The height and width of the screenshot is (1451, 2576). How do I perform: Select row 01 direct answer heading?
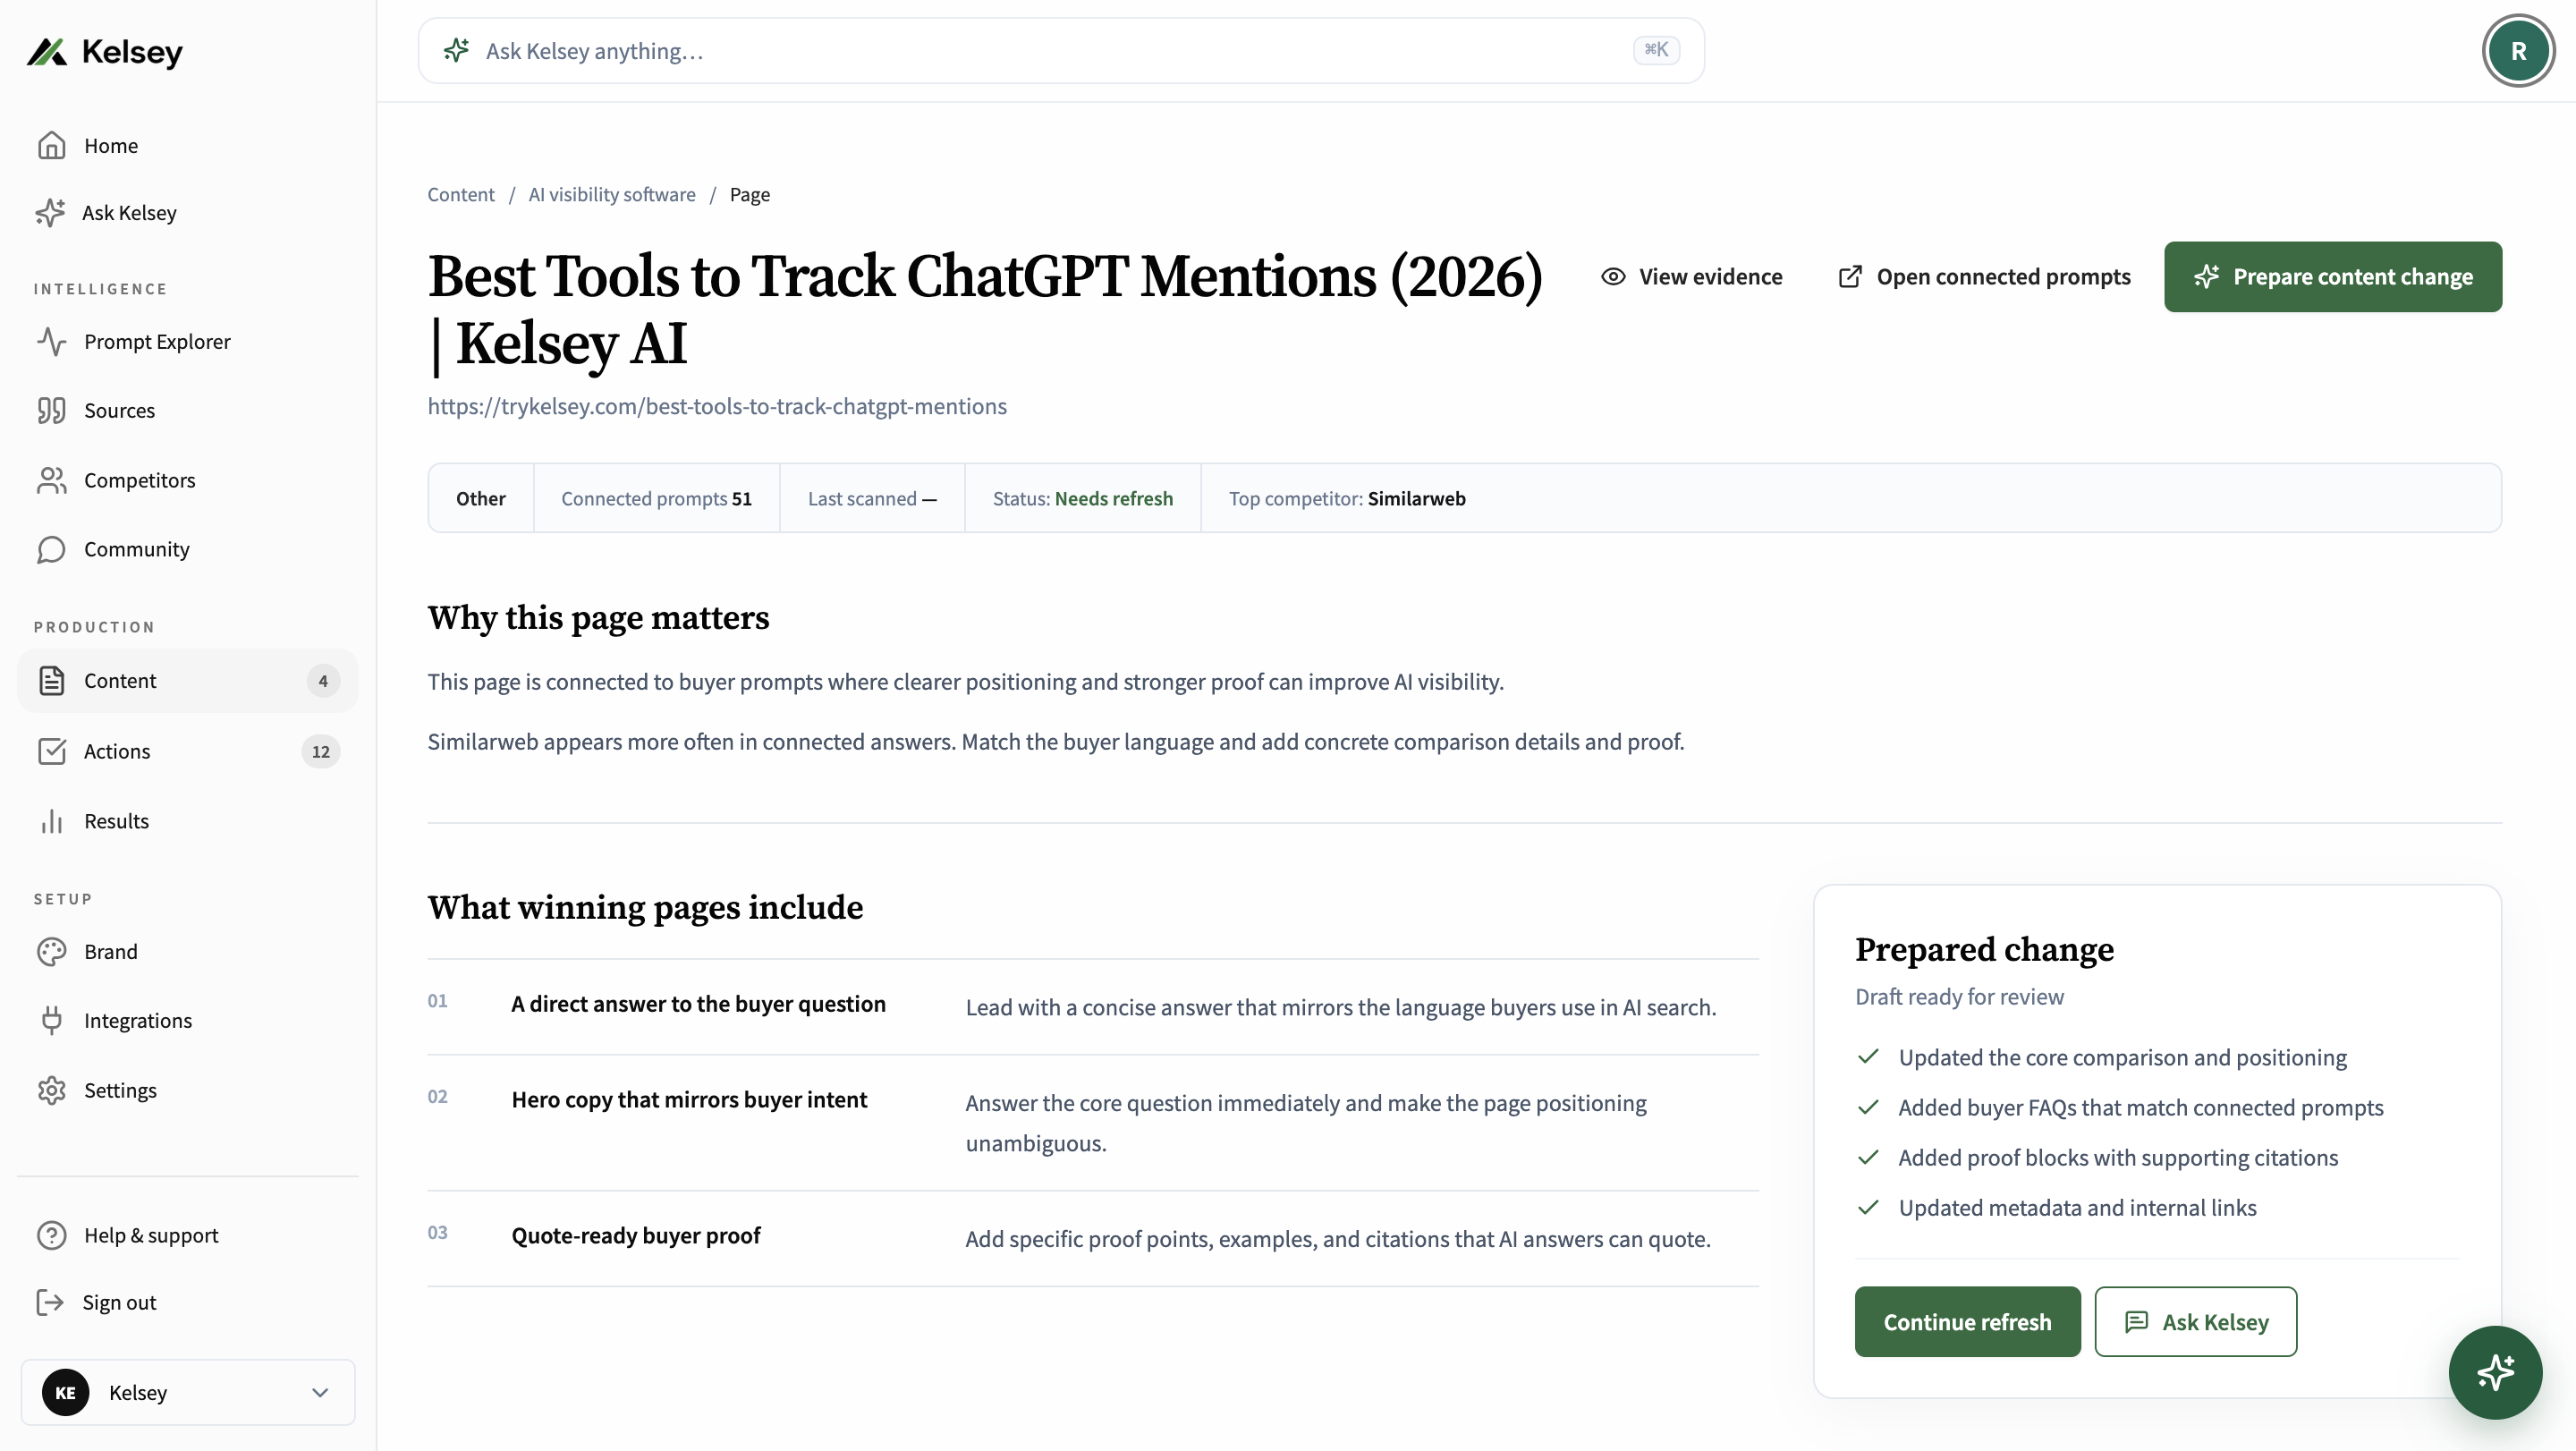pyautogui.click(x=698, y=1004)
